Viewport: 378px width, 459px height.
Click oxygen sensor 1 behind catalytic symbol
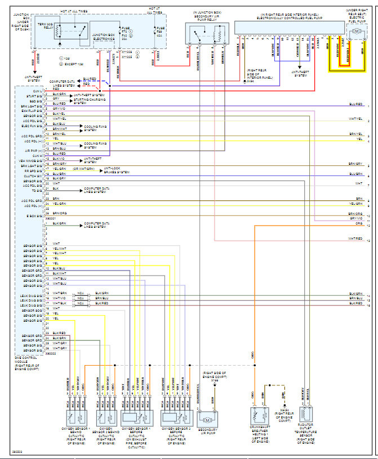(77, 418)
